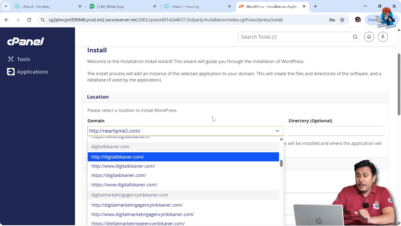
Task: Close the WhatsApp tab
Action: coord(155,7)
